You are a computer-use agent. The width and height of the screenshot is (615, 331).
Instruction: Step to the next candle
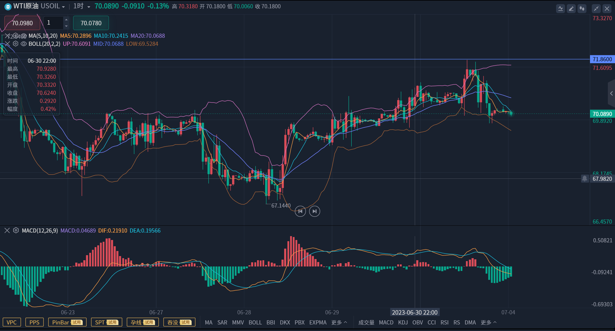(314, 211)
